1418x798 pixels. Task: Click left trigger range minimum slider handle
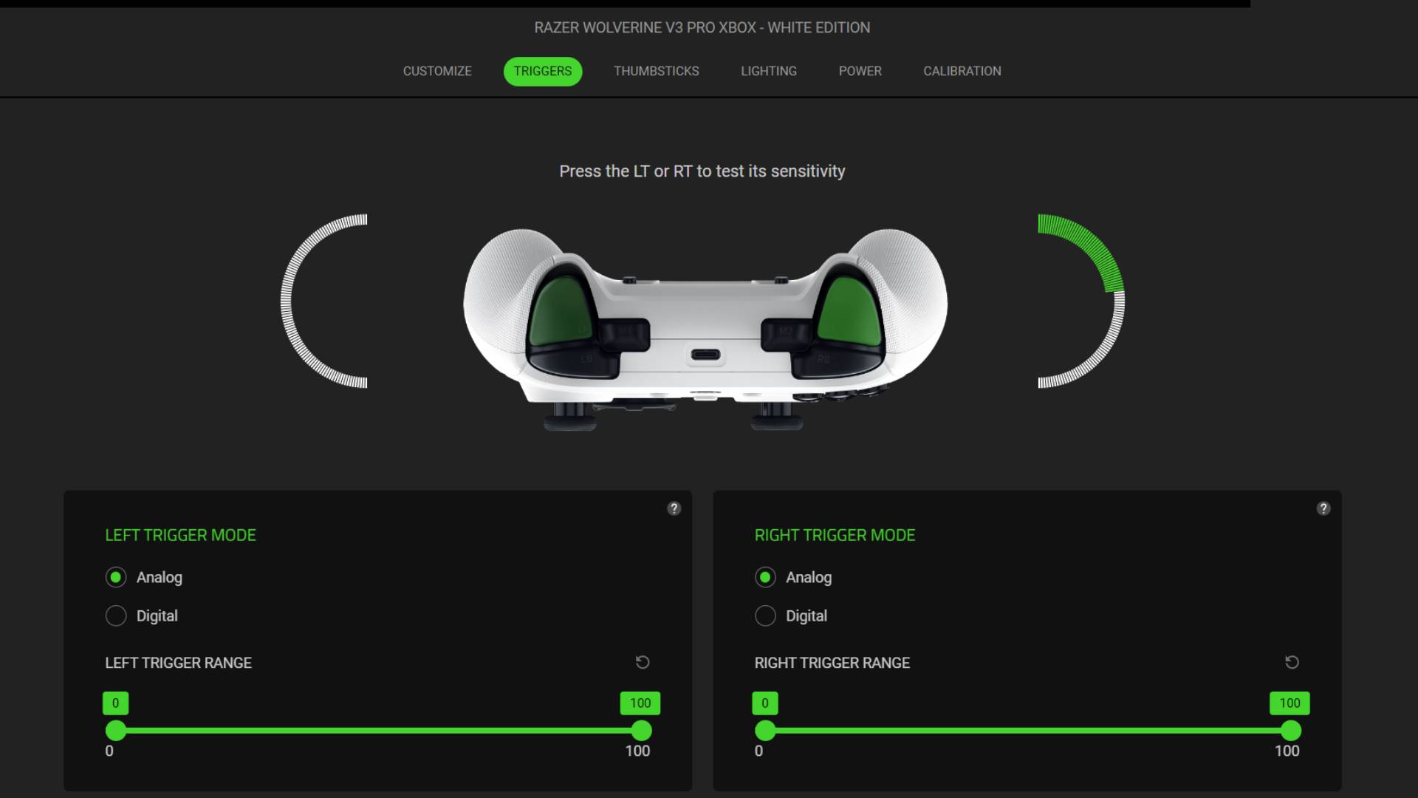click(x=116, y=731)
